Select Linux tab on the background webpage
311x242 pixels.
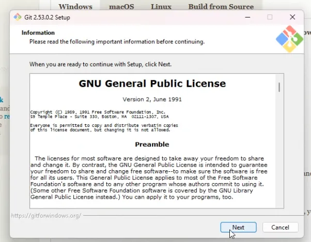[161, 7]
